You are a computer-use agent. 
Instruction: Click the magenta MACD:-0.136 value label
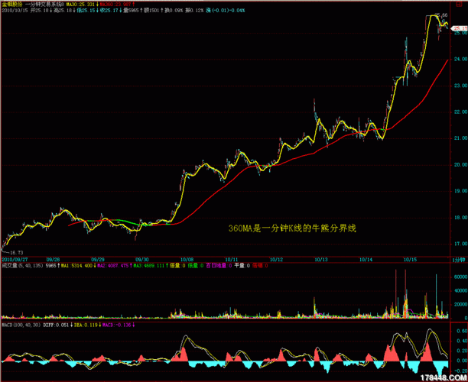(x=117, y=325)
